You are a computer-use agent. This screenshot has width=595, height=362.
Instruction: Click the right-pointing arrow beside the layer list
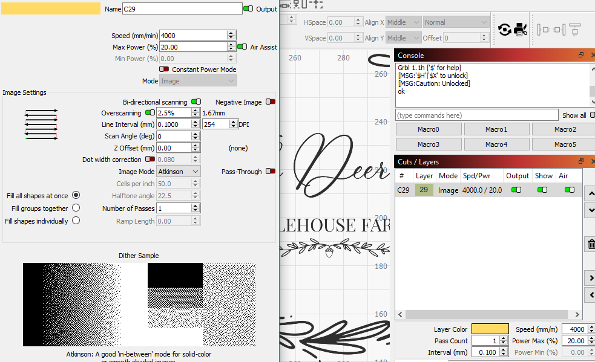[x=590, y=278]
